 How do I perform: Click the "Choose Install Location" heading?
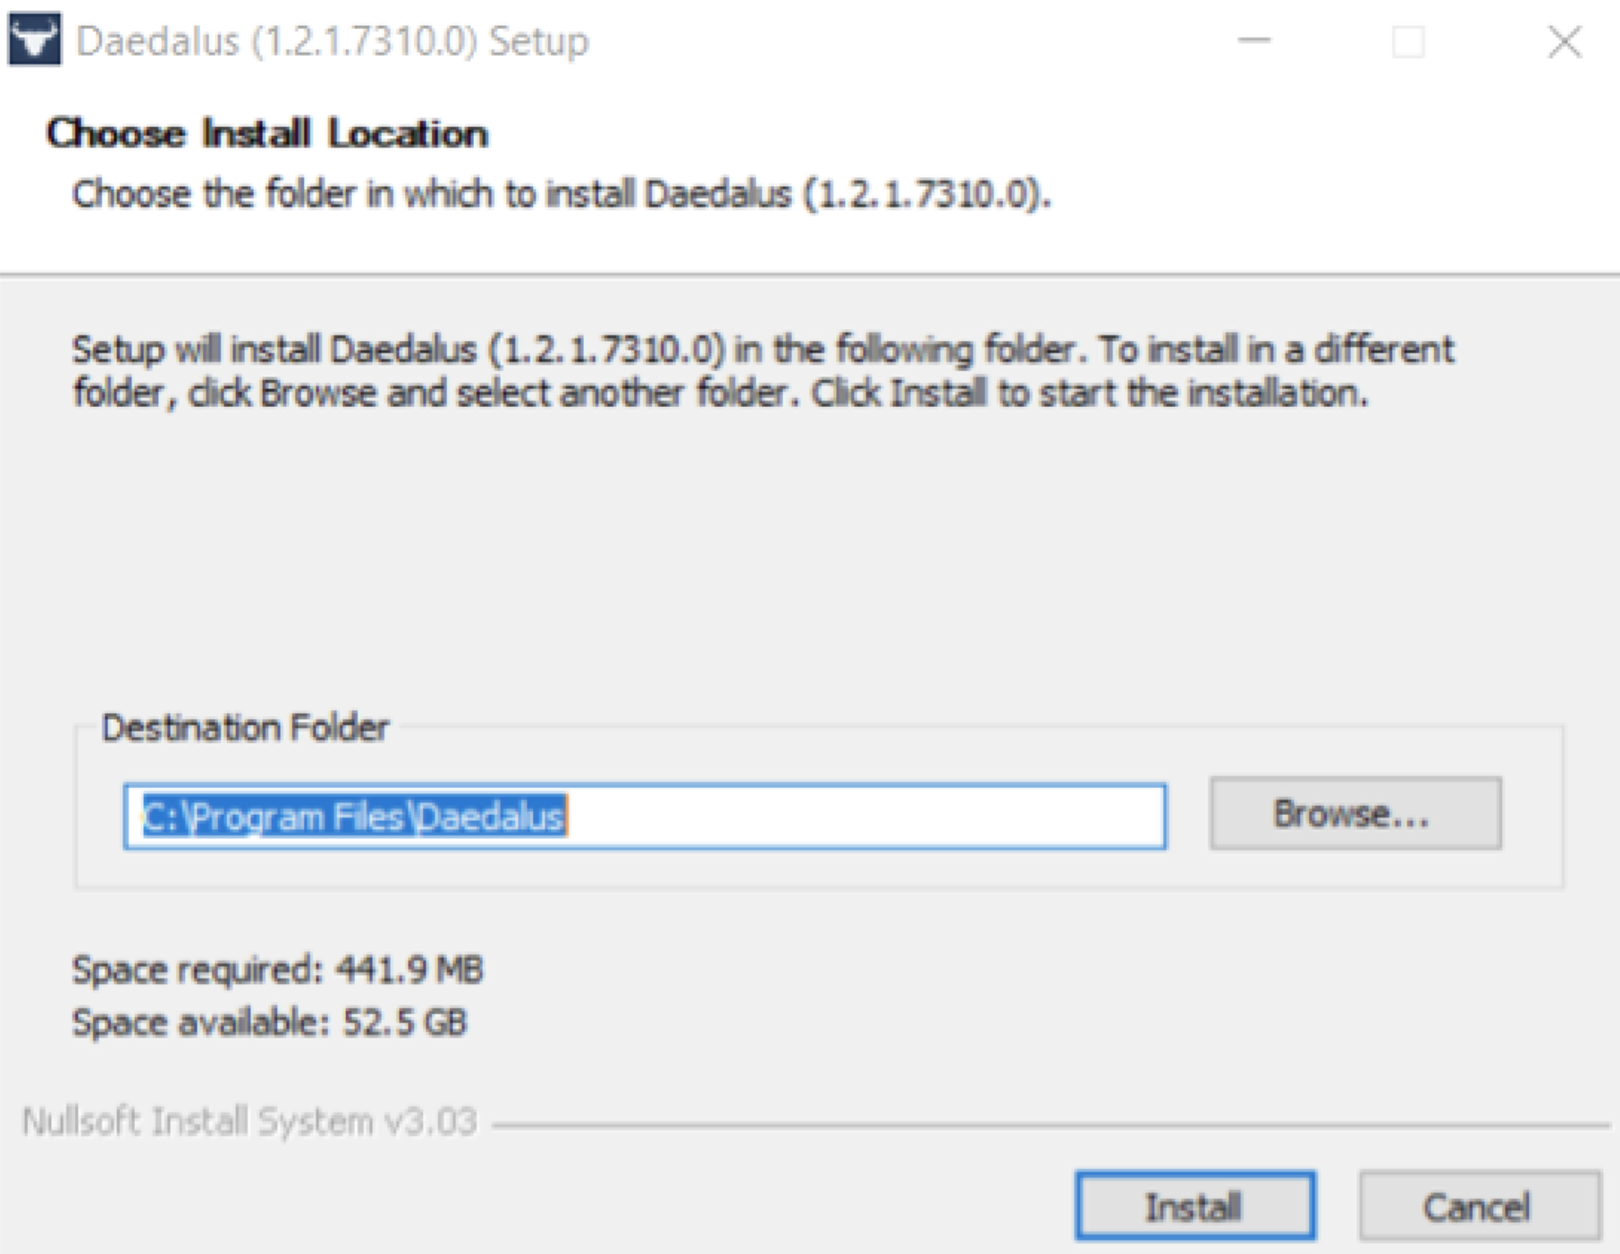pos(266,134)
